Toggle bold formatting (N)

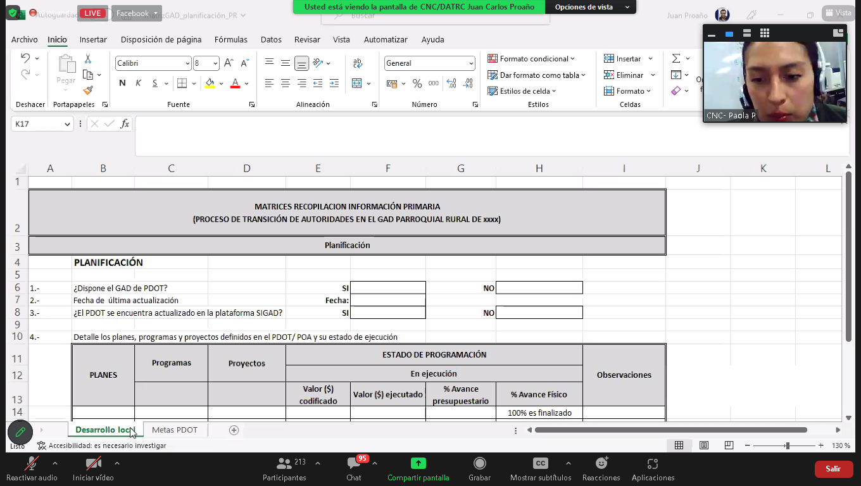[x=122, y=84]
